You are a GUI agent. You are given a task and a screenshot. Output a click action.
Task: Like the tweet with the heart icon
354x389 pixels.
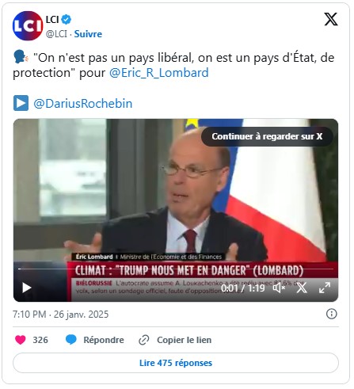tap(21, 340)
